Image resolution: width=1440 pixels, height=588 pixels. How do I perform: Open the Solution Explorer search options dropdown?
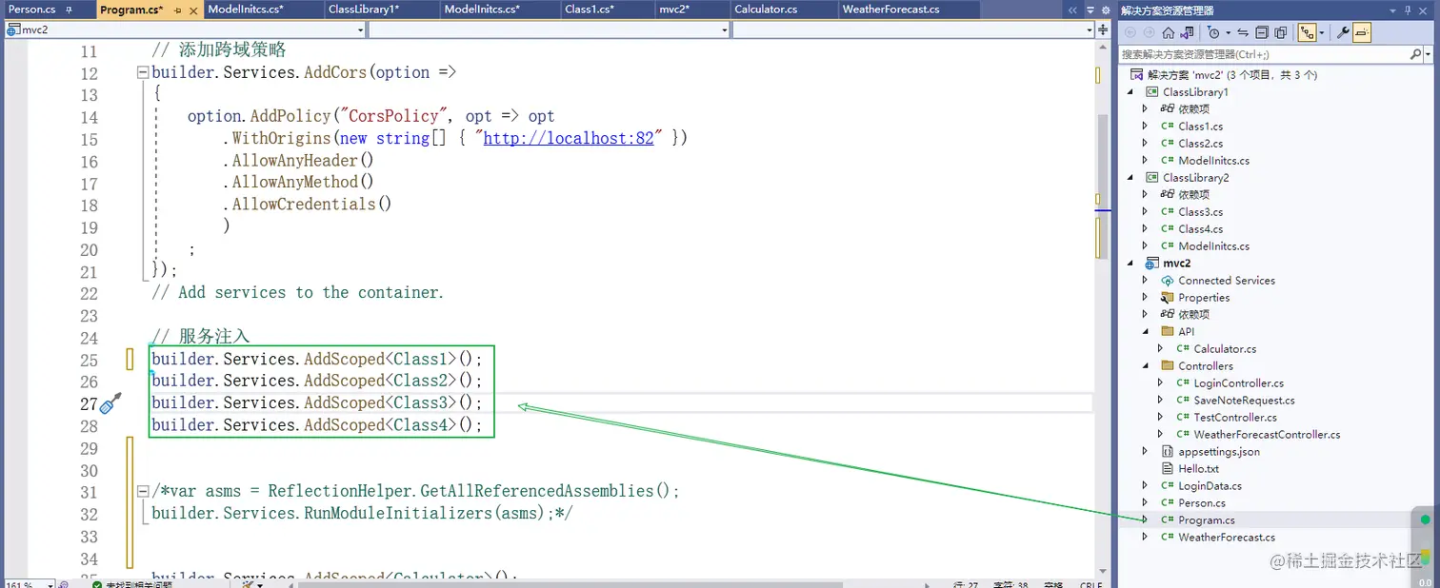tap(1429, 55)
